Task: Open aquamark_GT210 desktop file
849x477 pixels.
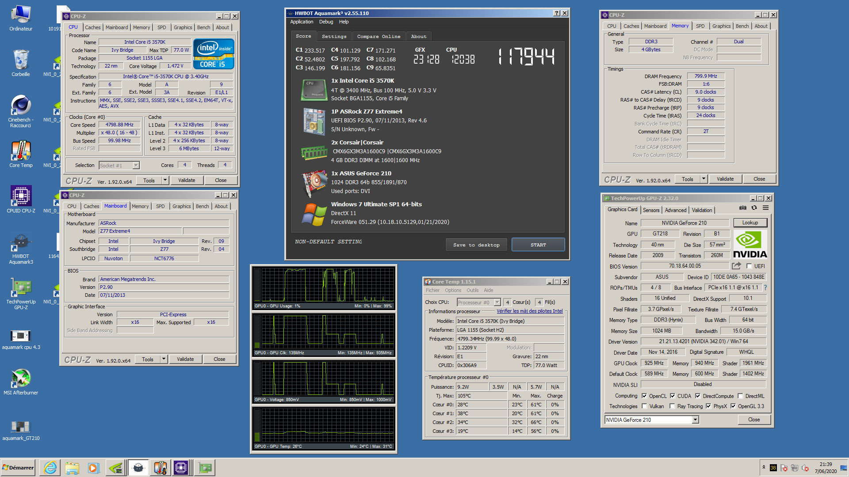Action: tap(21, 431)
